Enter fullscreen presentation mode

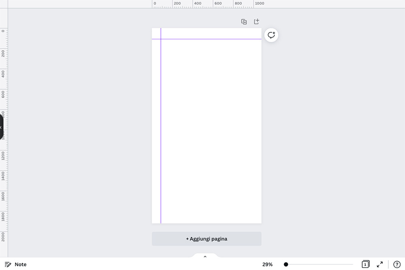coord(380,264)
